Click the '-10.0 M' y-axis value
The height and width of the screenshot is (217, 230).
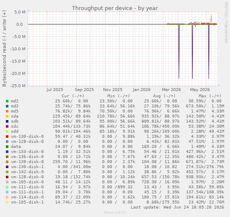point(18,49)
